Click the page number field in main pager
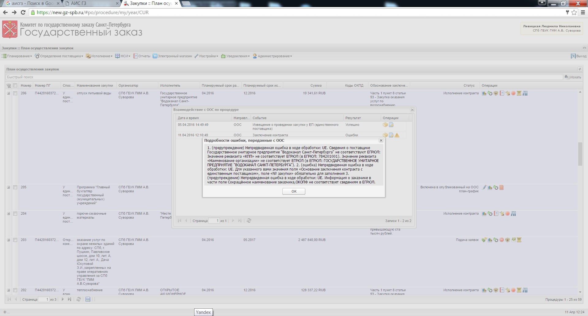The height and width of the screenshot is (316, 588). point(44,299)
